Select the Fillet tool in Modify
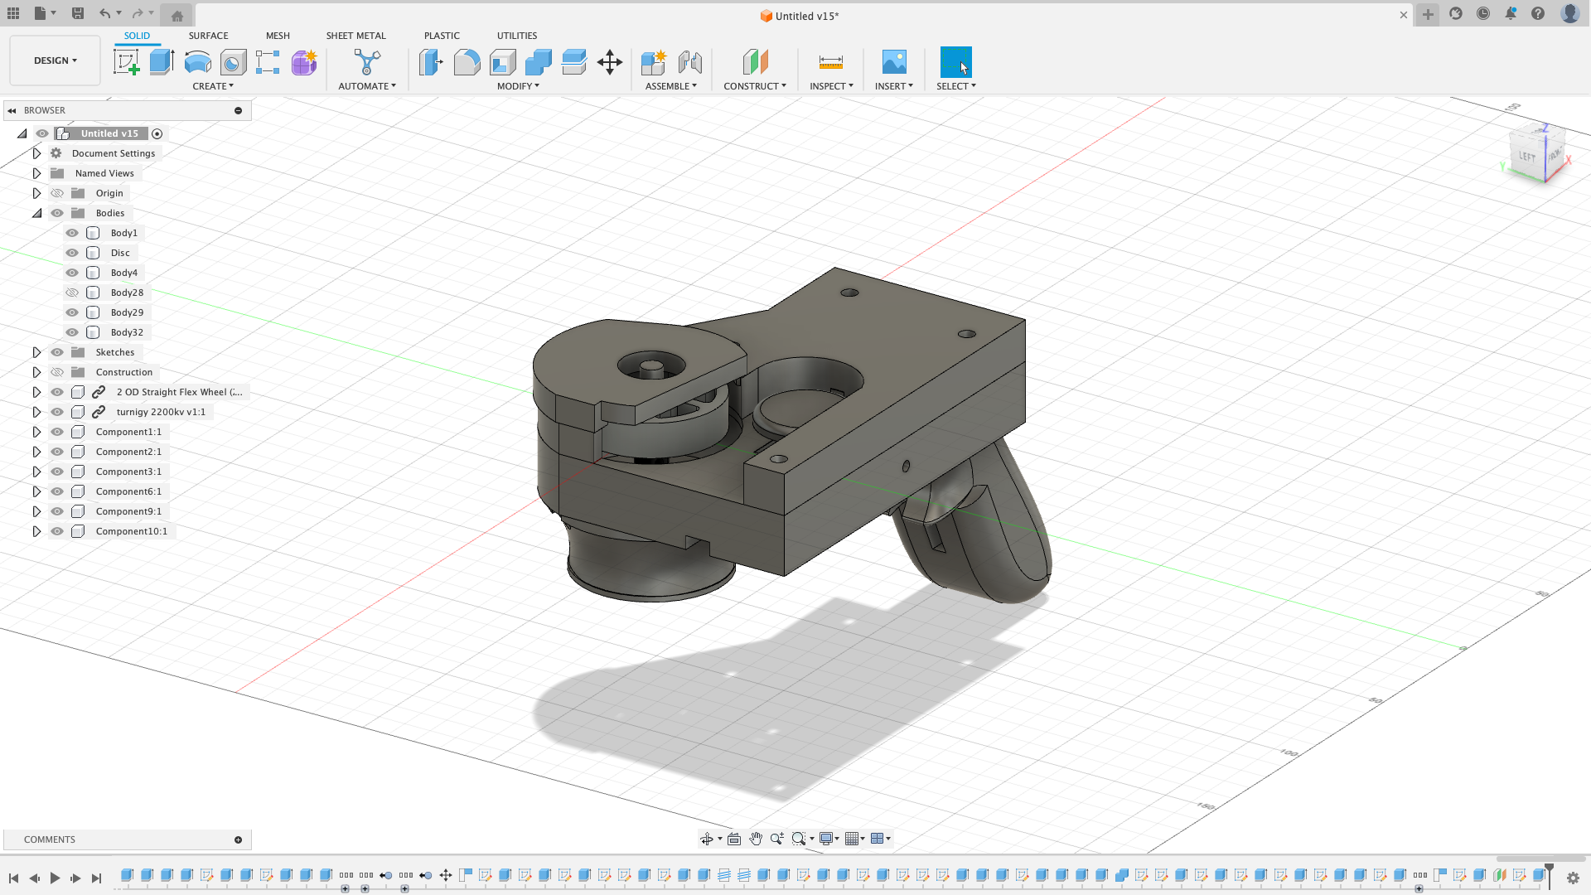This screenshot has height=895, width=1591. coord(467,60)
